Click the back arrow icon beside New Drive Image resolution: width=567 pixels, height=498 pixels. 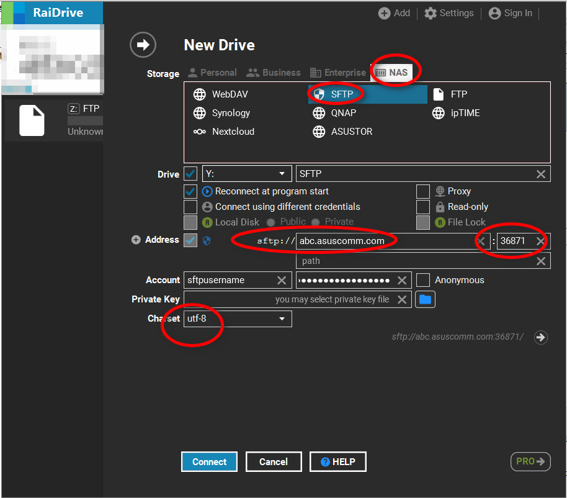tap(143, 45)
